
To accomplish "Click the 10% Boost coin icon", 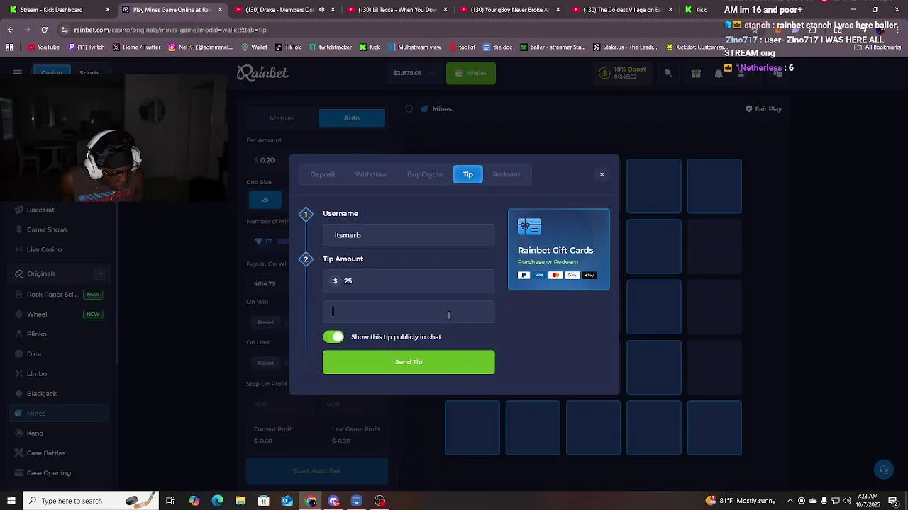I will coord(604,73).
